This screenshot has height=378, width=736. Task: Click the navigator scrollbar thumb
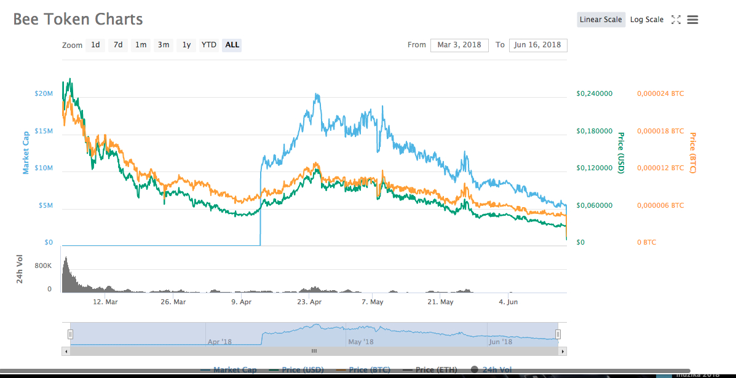(x=314, y=351)
